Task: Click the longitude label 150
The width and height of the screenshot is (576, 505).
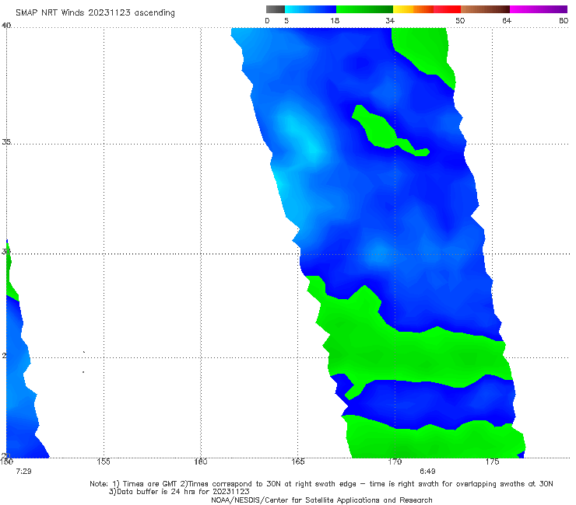Action: click(6, 461)
